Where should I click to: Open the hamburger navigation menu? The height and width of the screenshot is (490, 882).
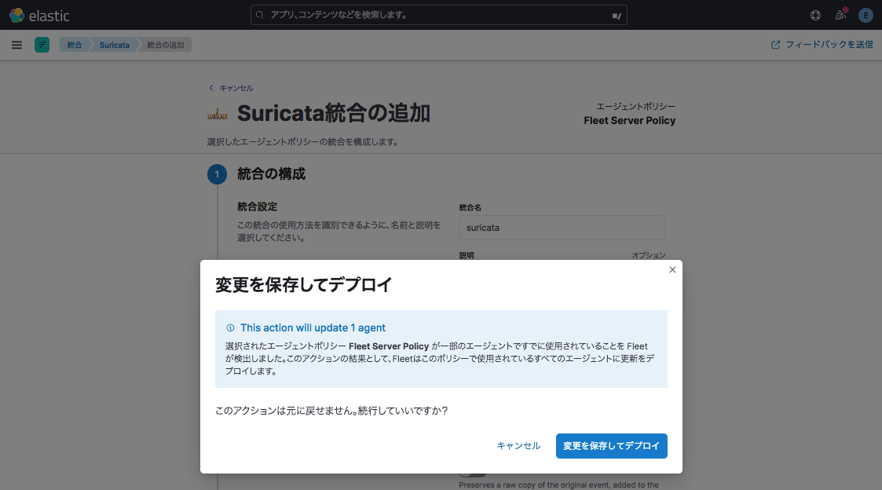[16, 45]
